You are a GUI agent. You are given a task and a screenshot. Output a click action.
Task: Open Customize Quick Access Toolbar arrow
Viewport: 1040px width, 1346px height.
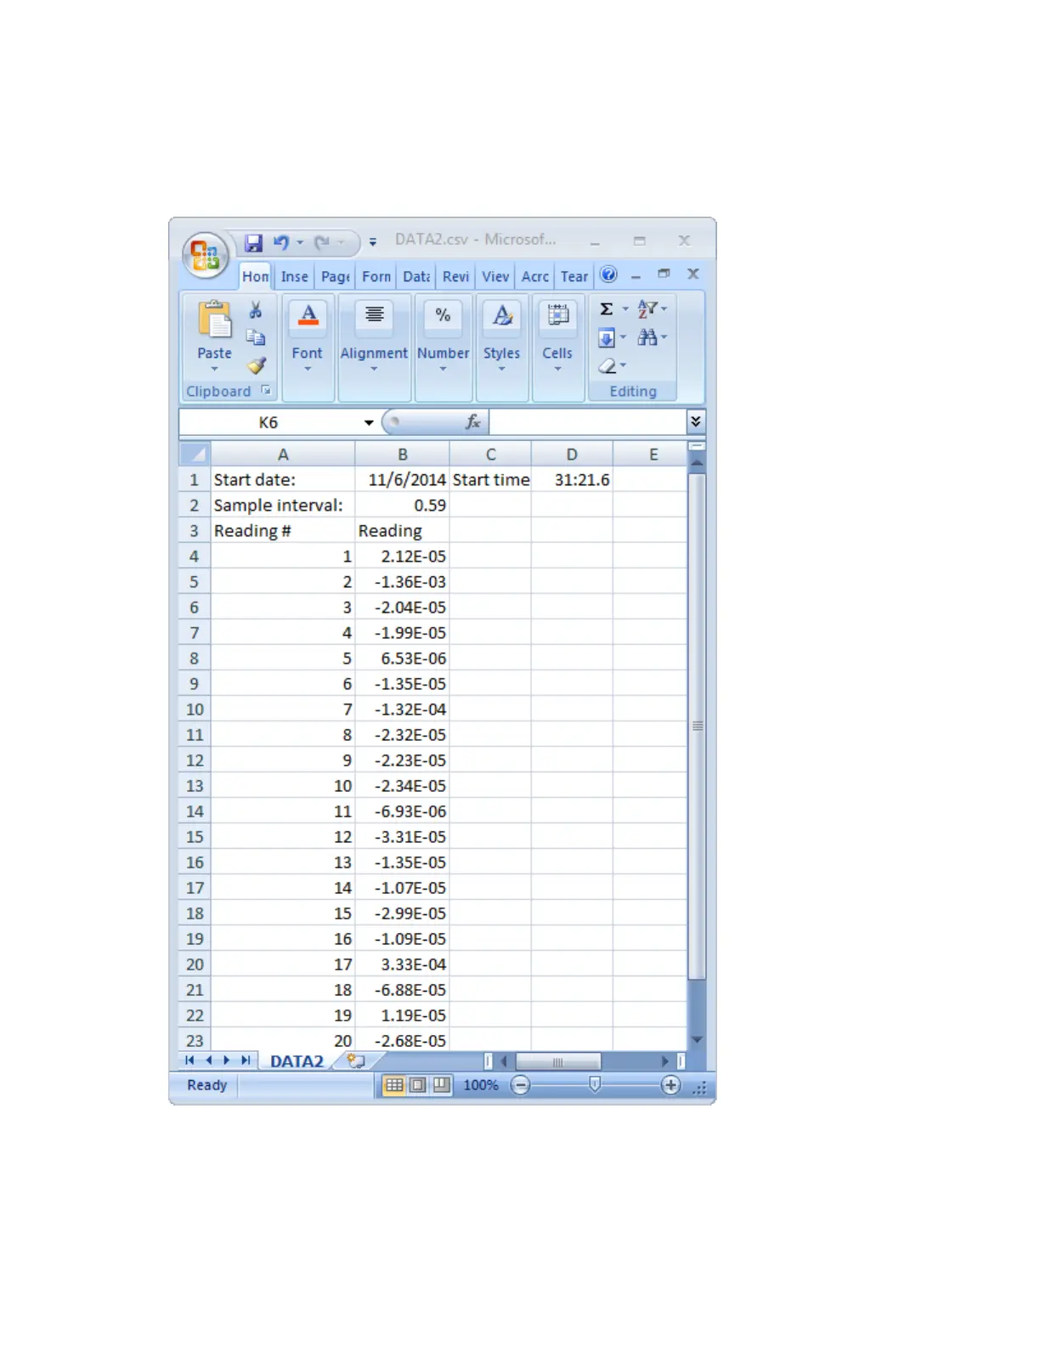[372, 243]
